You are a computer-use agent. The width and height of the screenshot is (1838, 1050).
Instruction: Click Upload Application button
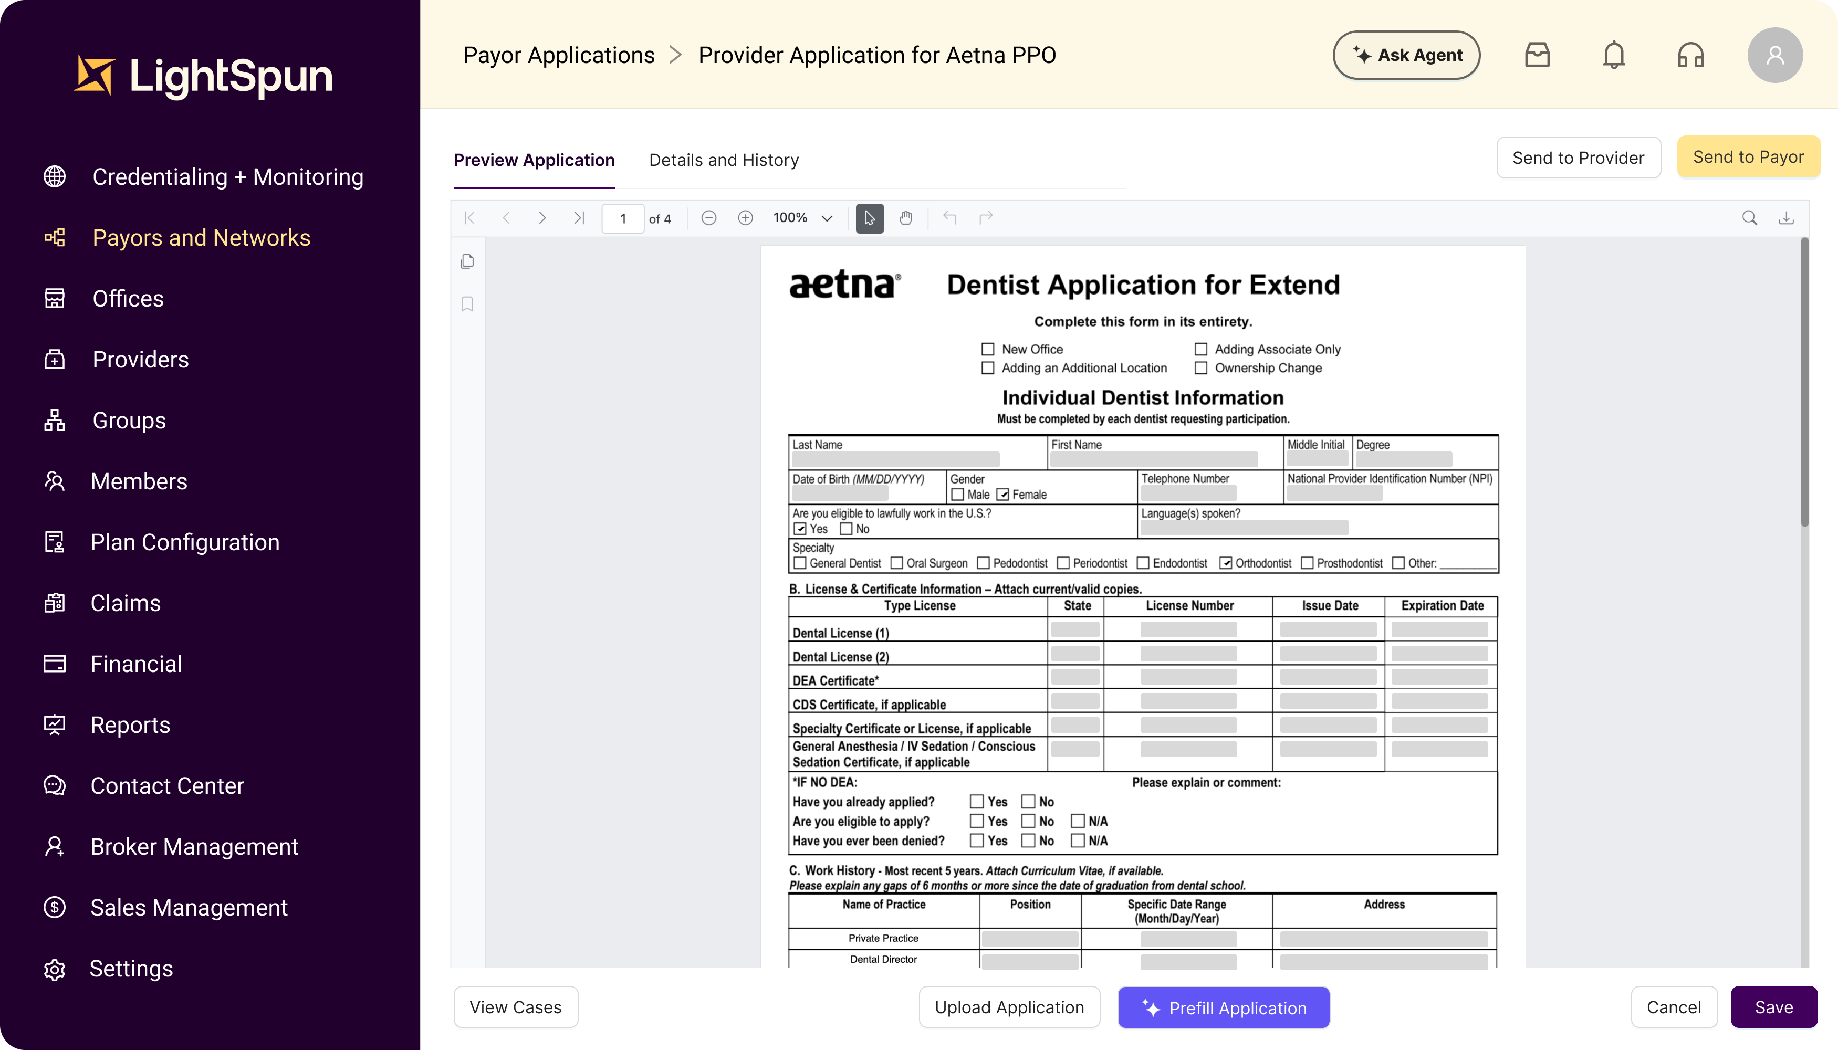[x=1009, y=1007]
